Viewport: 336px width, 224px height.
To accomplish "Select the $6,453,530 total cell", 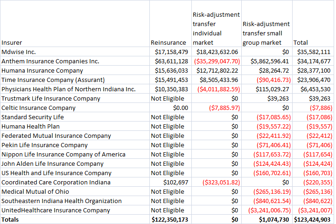I will tap(313, 89).
